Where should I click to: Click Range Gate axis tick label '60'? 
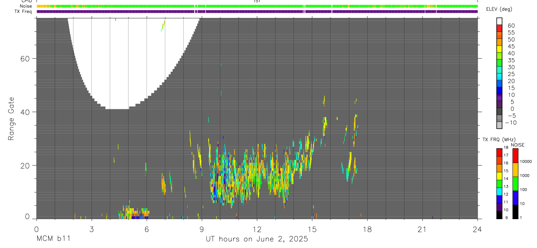(x=24, y=59)
